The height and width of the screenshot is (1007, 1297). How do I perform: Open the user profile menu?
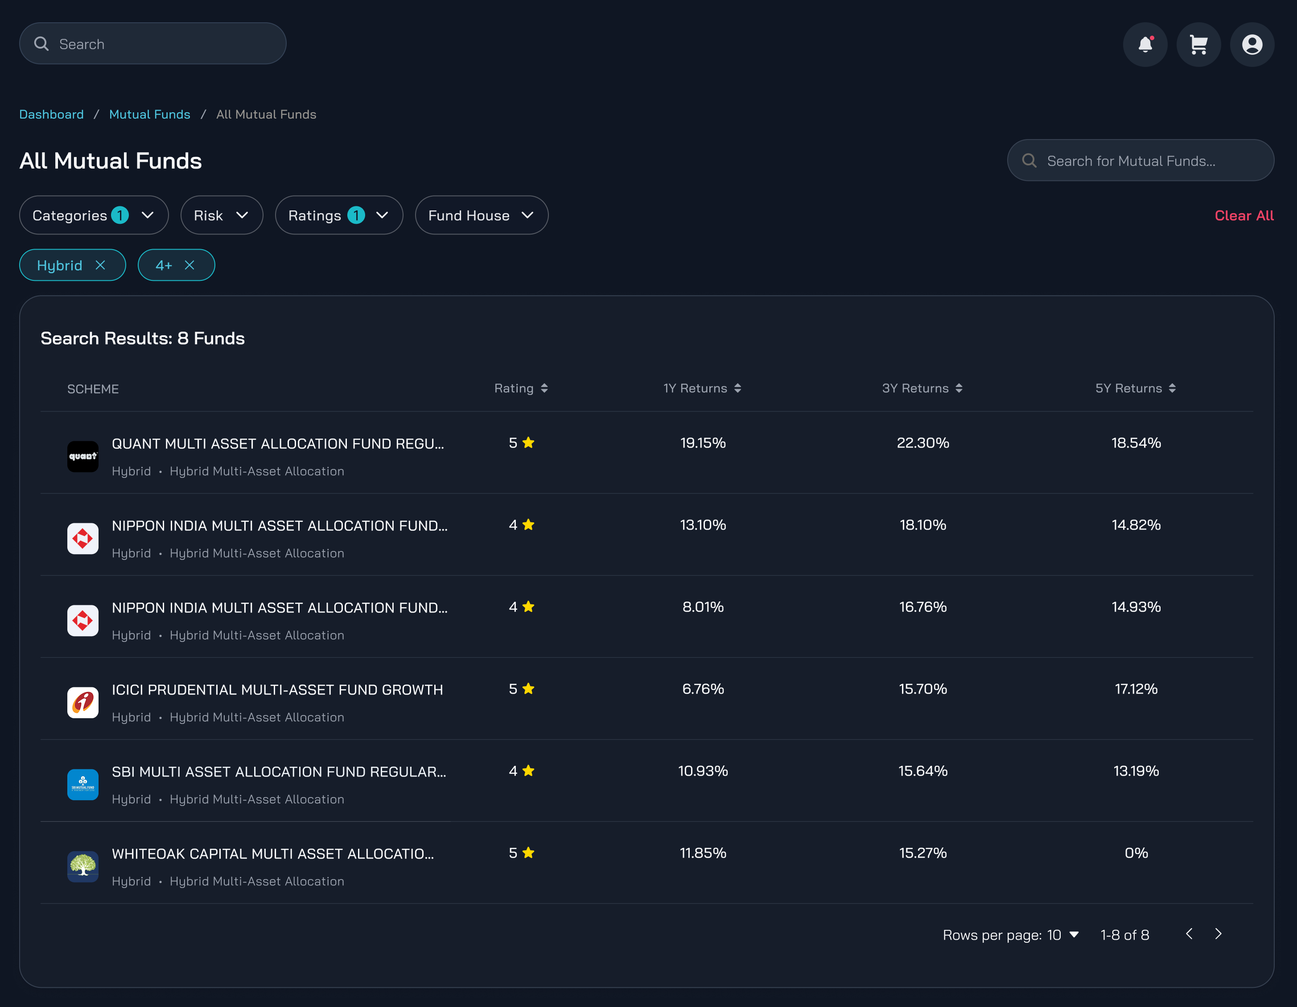1252,45
